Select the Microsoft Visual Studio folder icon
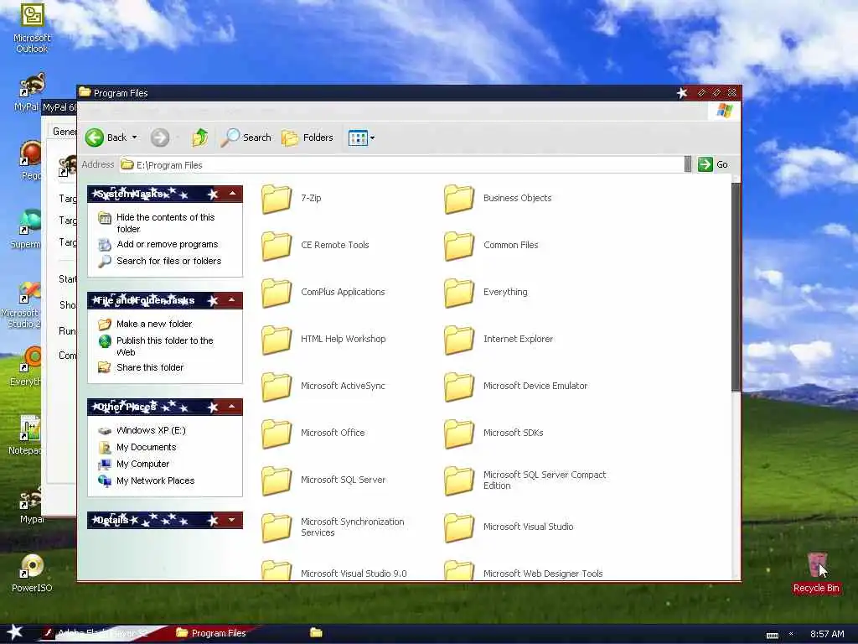 tap(458, 527)
